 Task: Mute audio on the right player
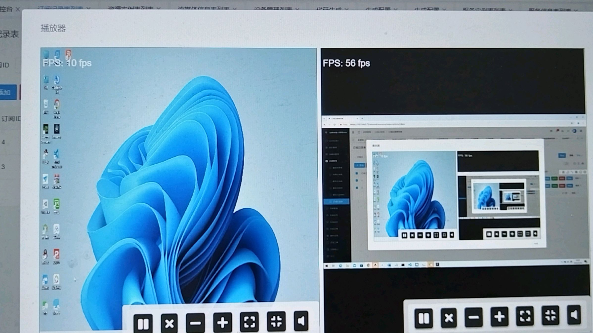point(574,314)
